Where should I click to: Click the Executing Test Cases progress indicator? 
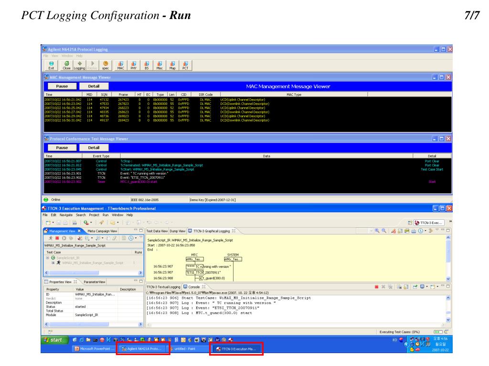[x=438, y=332]
